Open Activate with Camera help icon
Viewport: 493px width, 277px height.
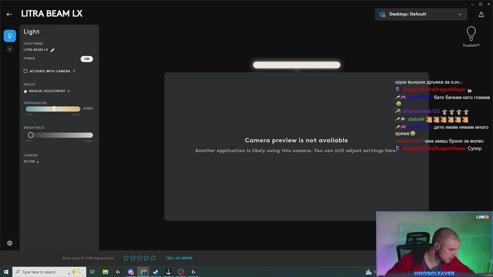[x=74, y=71]
